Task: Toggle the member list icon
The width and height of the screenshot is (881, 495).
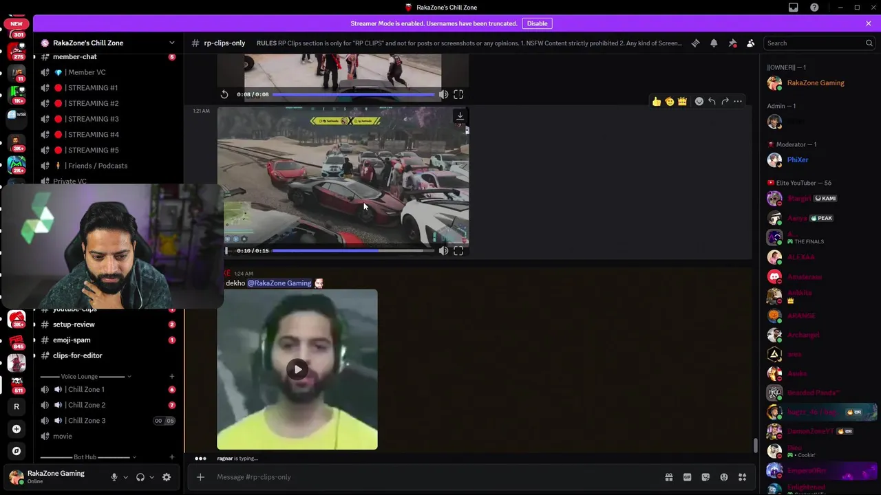Action: (x=751, y=43)
